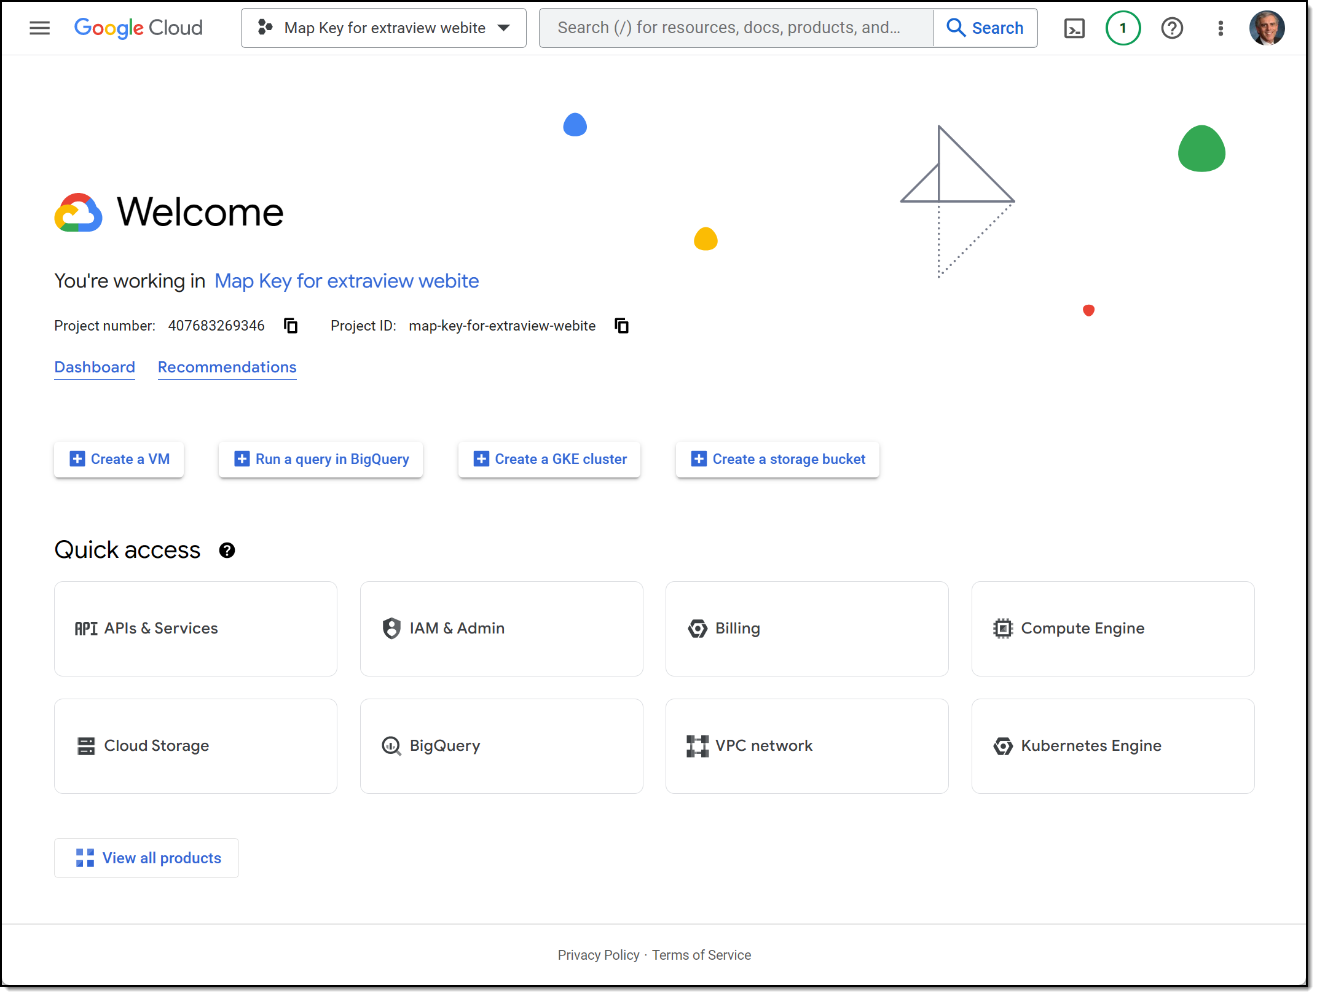The height and width of the screenshot is (996, 1317).
Task: Click project number 407683269346 text
Action: (216, 326)
